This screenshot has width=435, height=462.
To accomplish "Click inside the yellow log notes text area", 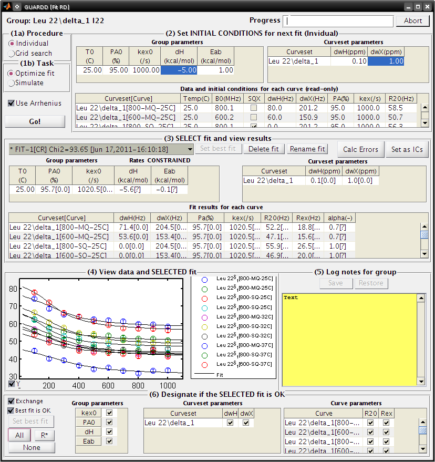I will (349, 340).
